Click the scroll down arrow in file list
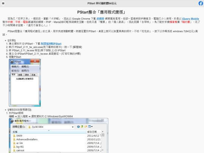This screenshot has height=153, width=204. (103, 150)
